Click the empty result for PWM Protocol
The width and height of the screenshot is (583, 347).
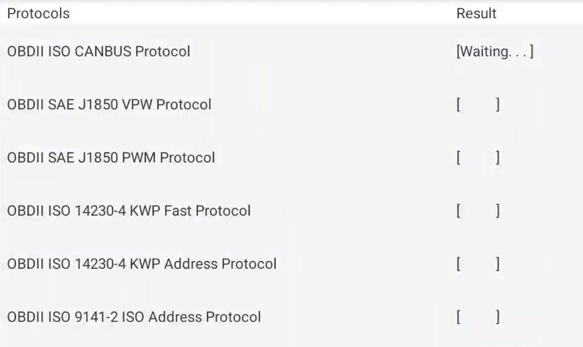click(x=477, y=158)
